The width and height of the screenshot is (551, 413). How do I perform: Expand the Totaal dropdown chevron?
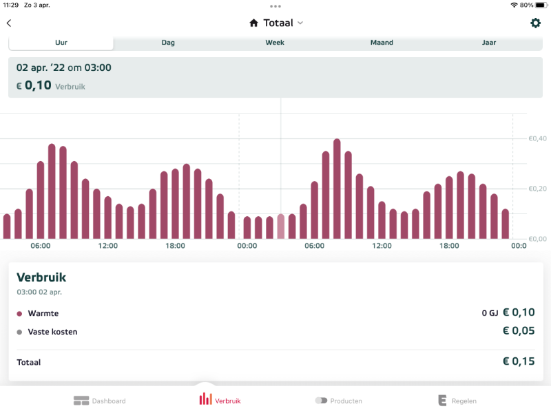[x=300, y=23]
